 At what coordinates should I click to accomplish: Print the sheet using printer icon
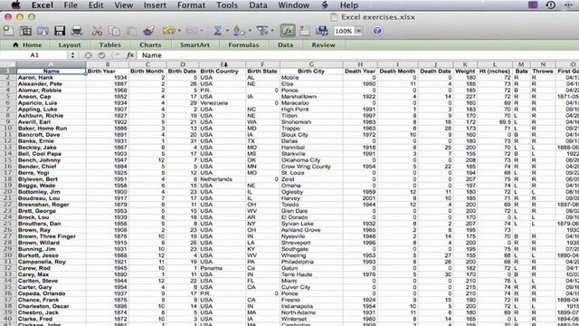77,31
